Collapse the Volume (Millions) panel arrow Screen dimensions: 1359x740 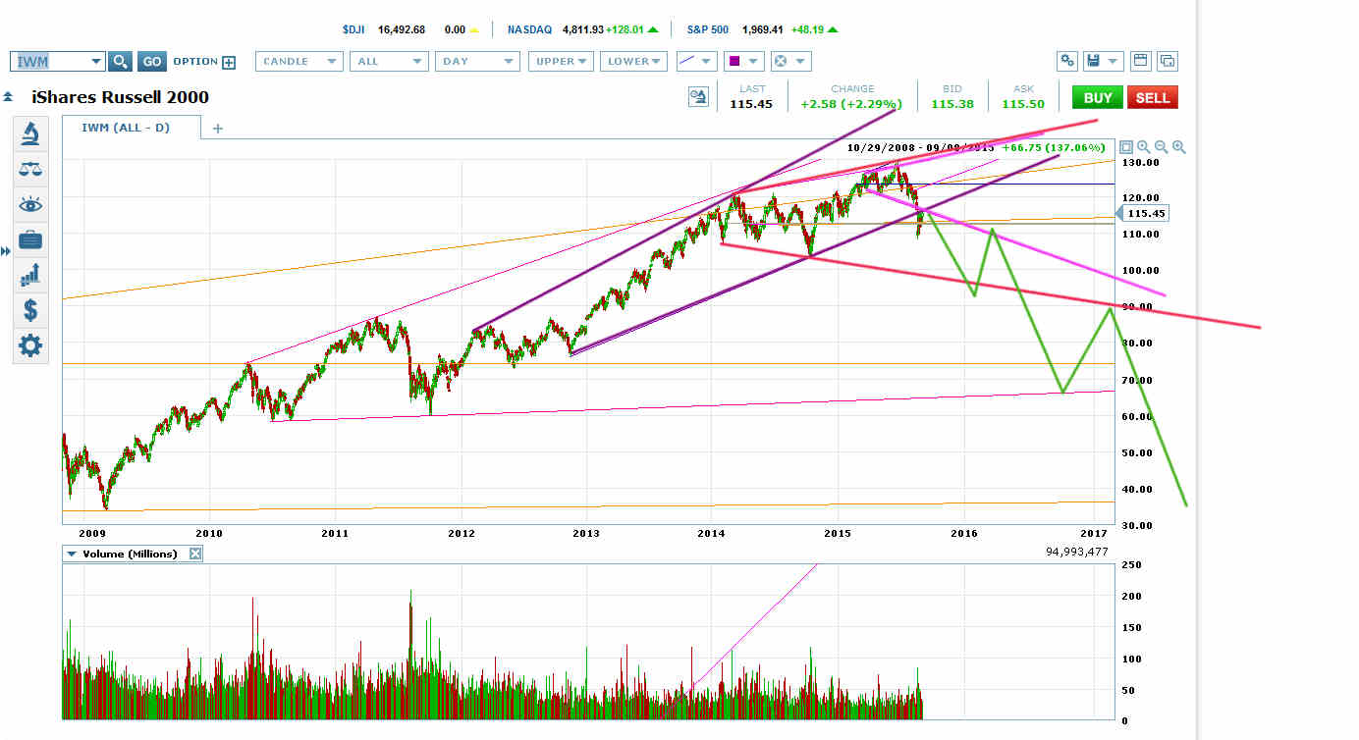coord(71,555)
